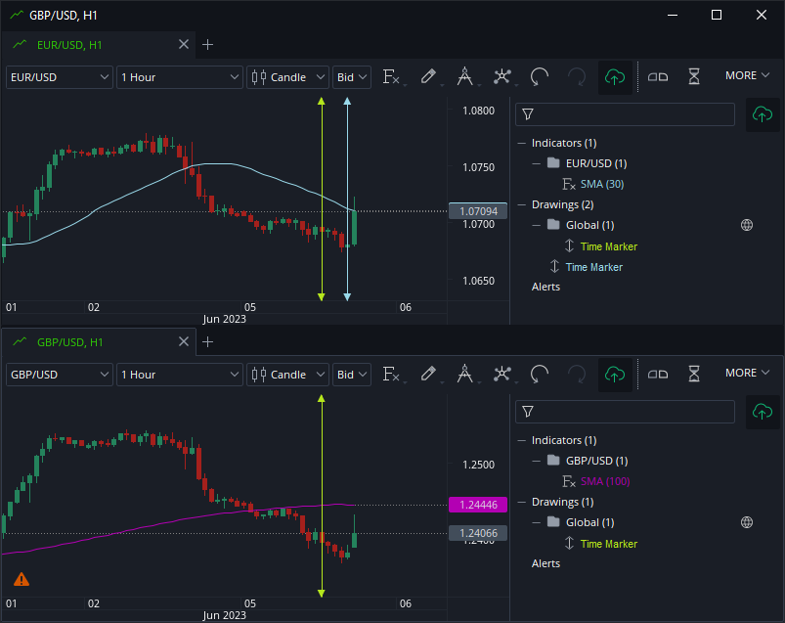
Task: Open compass measuring tool in GBP/USD toolbar
Action: point(464,374)
